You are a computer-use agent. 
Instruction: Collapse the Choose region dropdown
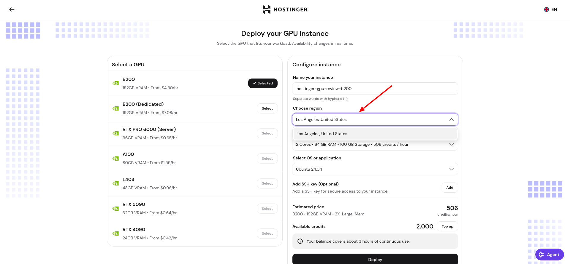coord(375,119)
